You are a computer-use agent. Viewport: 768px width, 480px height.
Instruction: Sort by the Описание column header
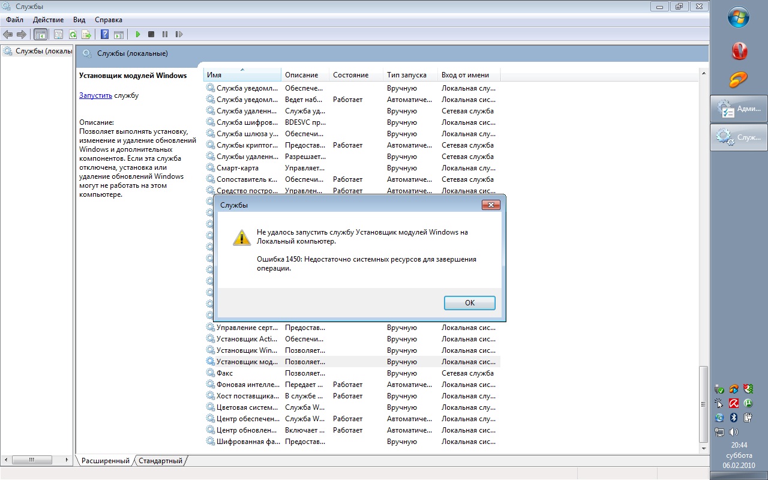(x=305, y=75)
